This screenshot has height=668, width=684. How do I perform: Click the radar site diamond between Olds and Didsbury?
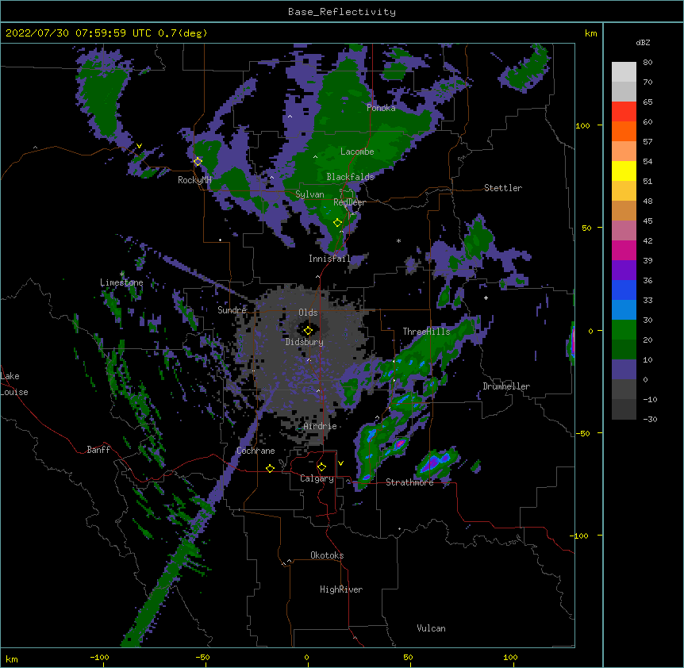(x=308, y=331)
